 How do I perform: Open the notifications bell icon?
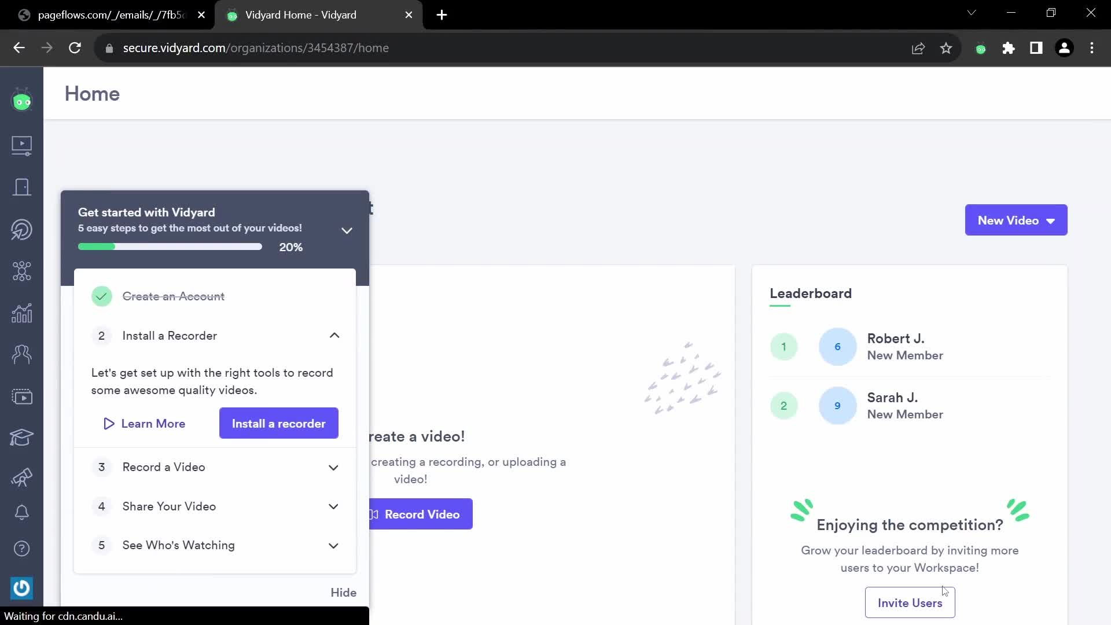tap(22, 512)
